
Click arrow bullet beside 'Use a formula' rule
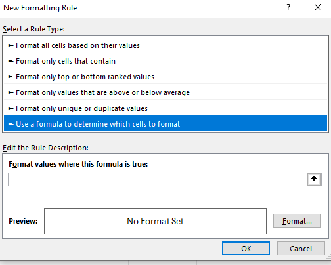[x=11, y=124]
